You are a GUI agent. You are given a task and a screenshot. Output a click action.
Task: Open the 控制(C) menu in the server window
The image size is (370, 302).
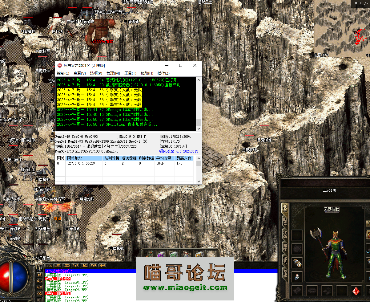(62, 73)
